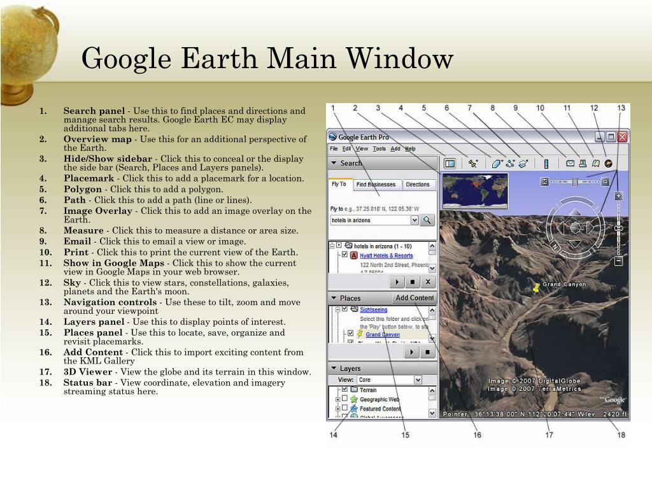Open the Hyatt Hotels & Resorts link
Image resolution: width=652 pixels, height=489 pixels.
click(x=386, y=256)
